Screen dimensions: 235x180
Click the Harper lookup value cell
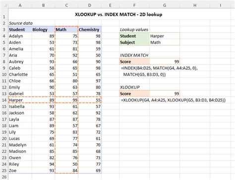click(165, 36)
